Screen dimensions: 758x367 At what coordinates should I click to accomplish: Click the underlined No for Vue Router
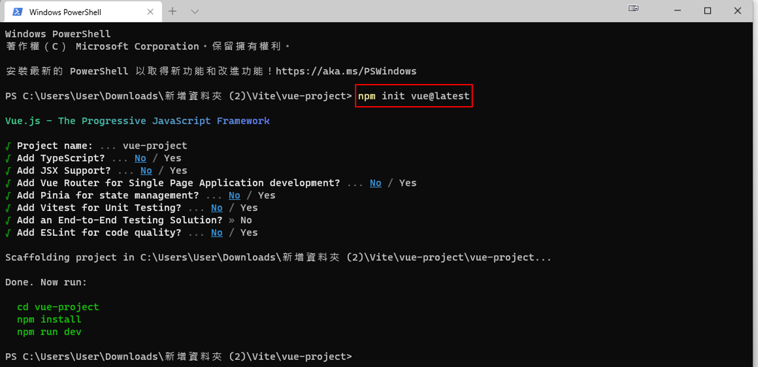375,183
